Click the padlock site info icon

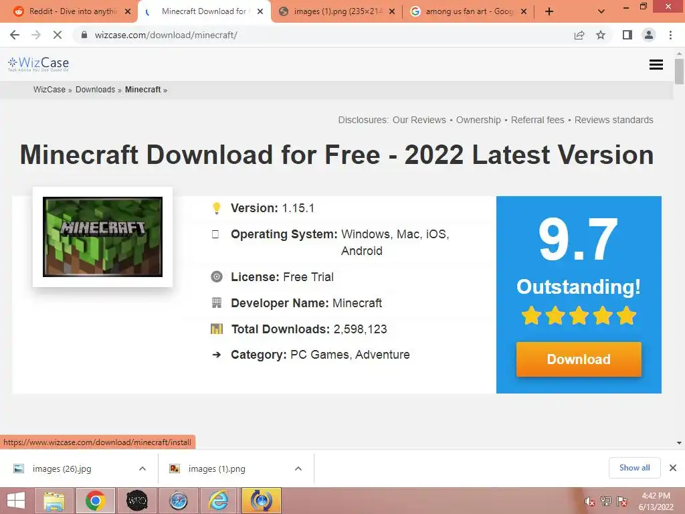84,35
